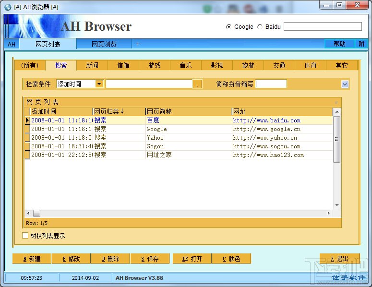
Task: Click the E 修改 button
Action: click(x=71, y=259)
